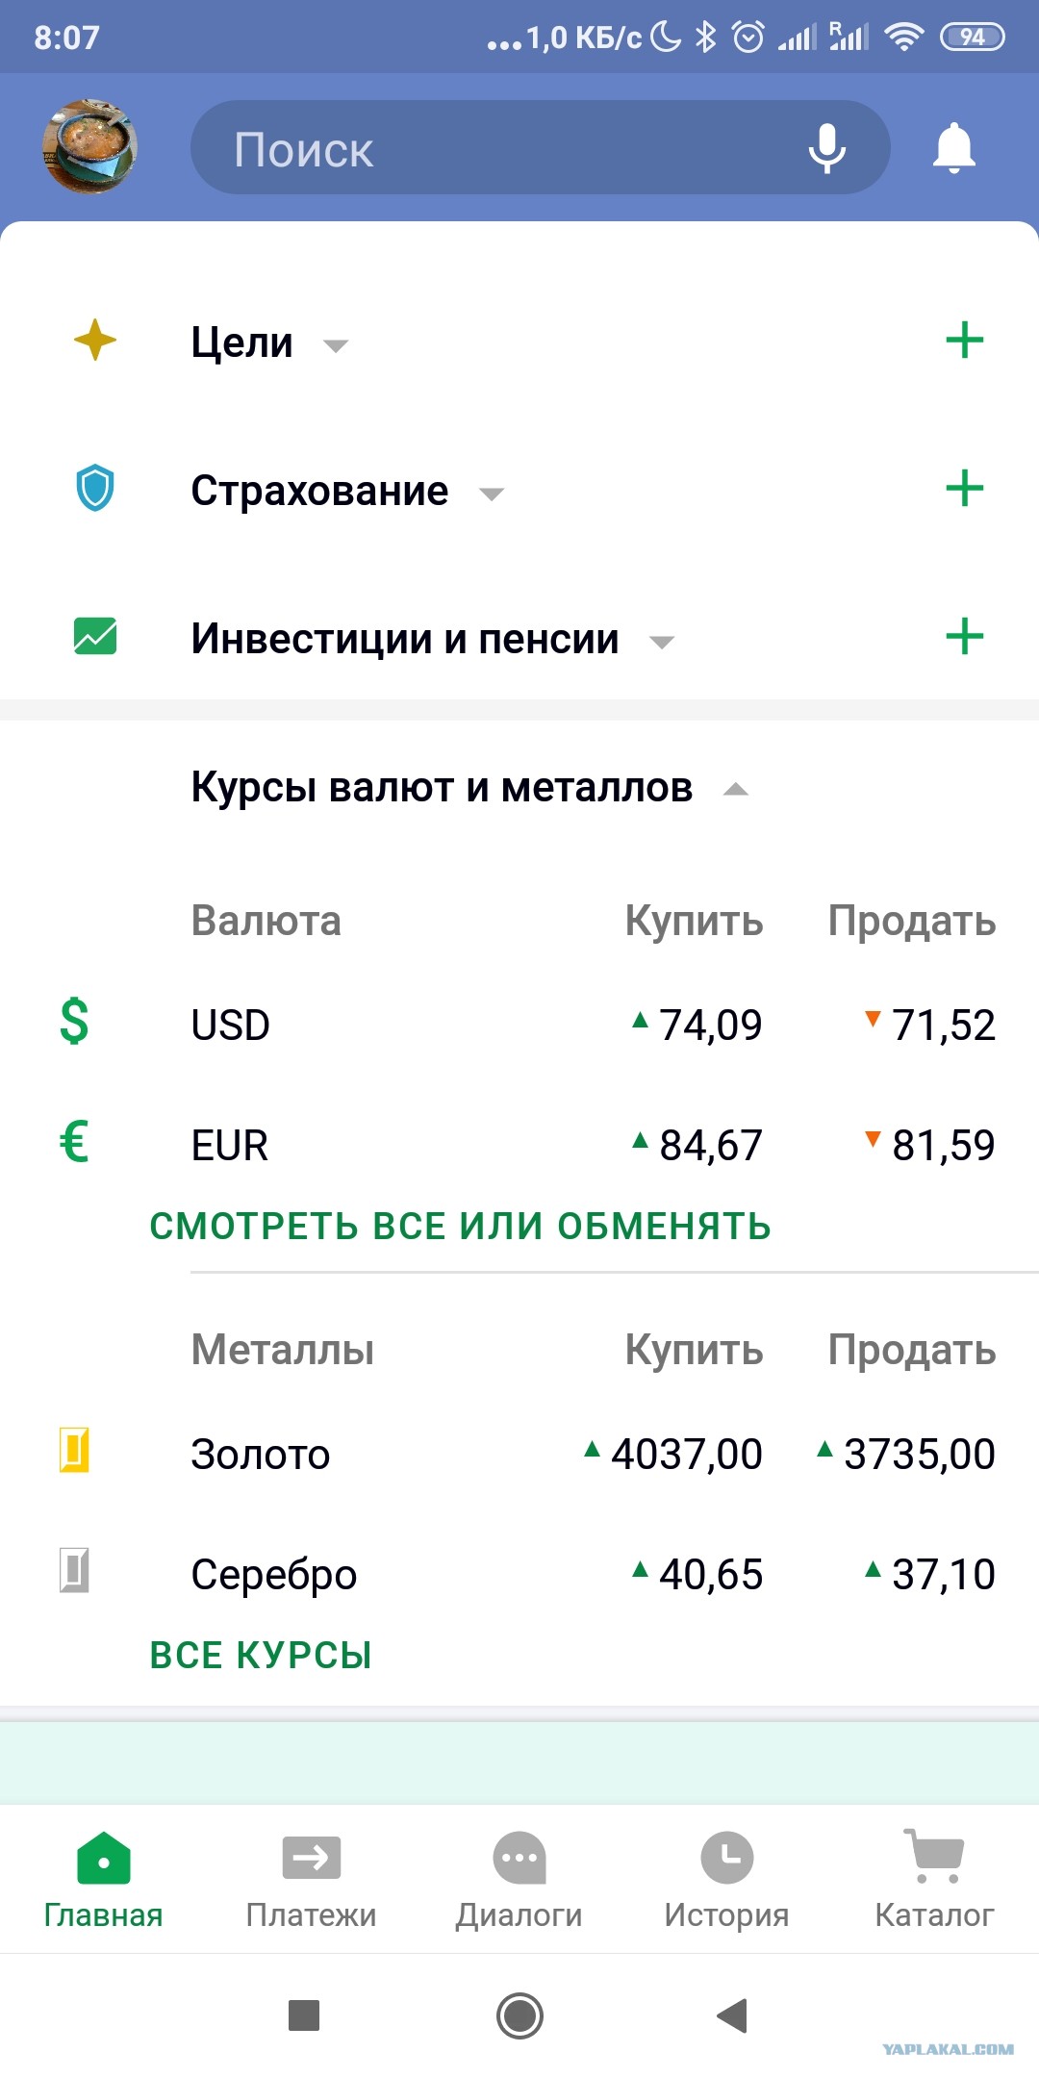The width and height of the screenshot is (1039, 2078).
Task: Expand the Страхование section
Action: 346,491
